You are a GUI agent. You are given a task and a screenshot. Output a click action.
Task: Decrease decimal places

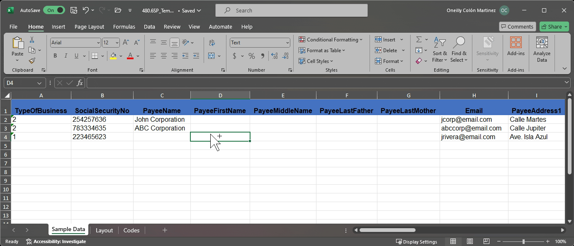(285, 55)
